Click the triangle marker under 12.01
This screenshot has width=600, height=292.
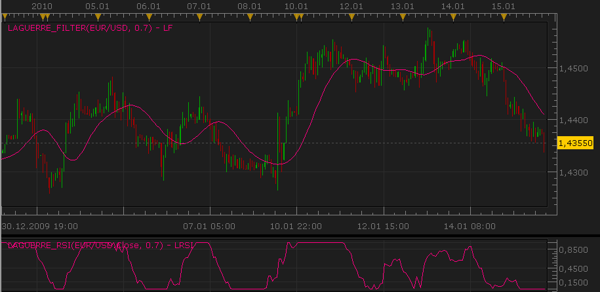(x=352, y=16)
